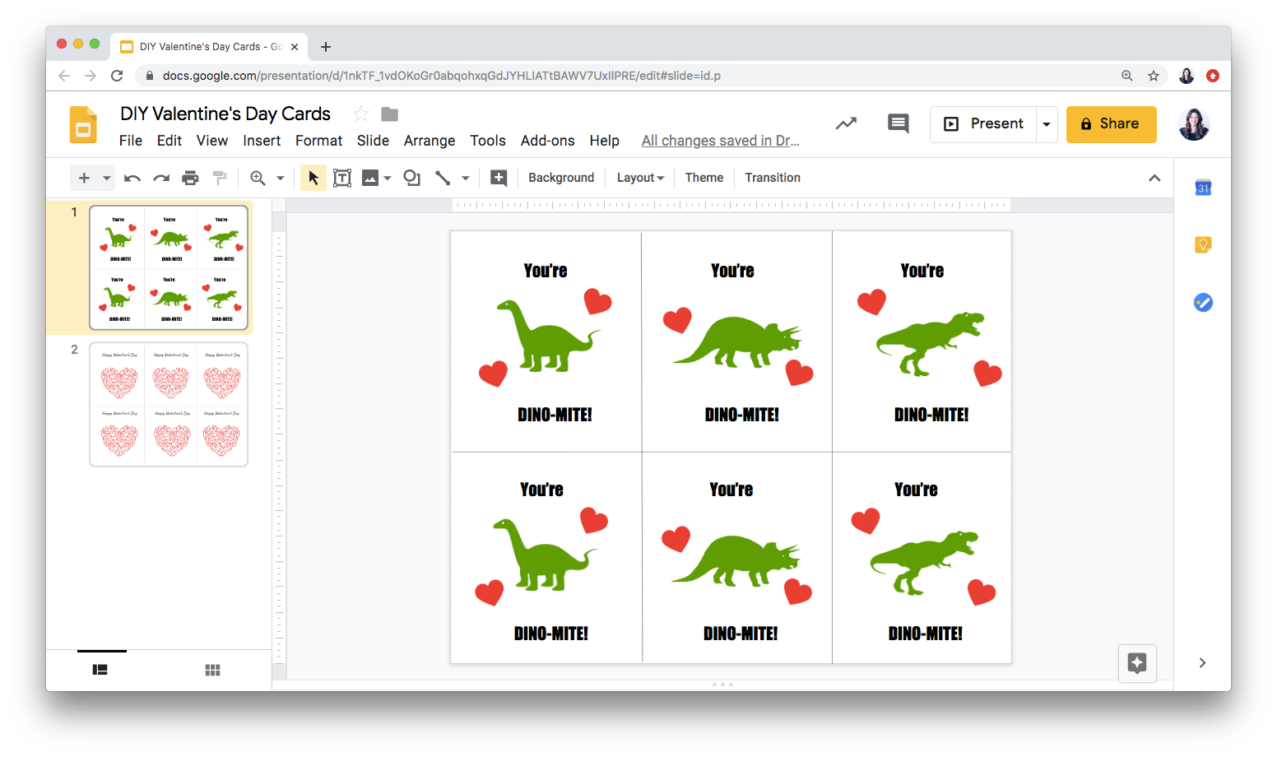Click the Theme button
Screen dimensions: 1277x757
point(704,178)
